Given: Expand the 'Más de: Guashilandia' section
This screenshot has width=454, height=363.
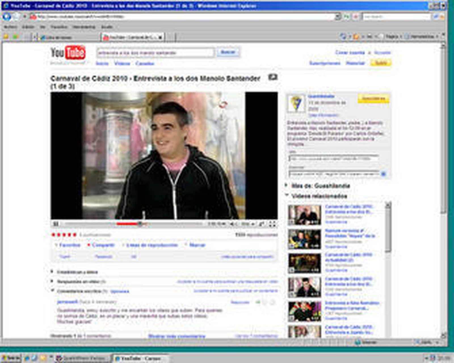Looking at the screenshot, I should coord(286,185).
